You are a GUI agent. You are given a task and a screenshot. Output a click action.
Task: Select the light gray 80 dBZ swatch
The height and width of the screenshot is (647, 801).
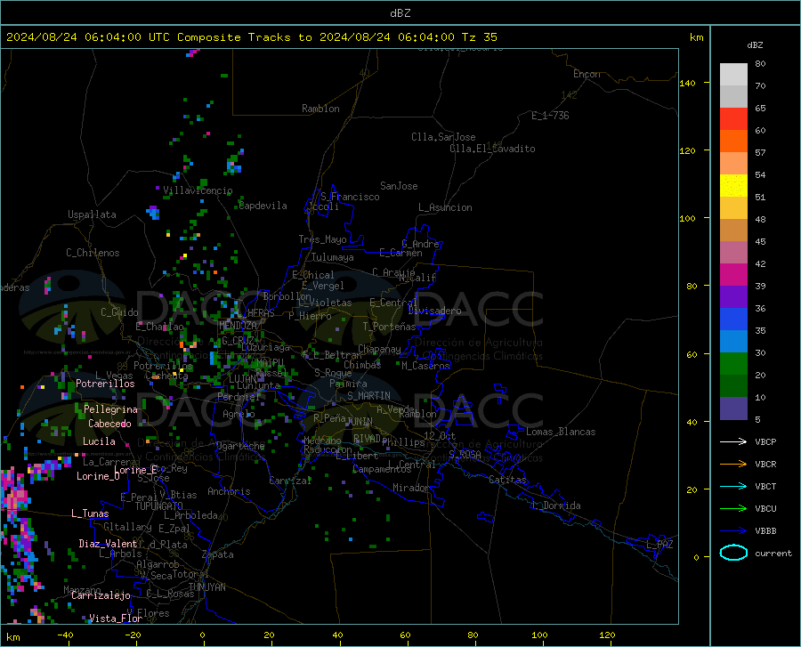733,75
